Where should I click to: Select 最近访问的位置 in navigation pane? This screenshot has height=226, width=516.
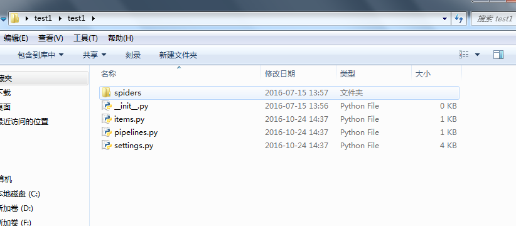pos(24,122)
